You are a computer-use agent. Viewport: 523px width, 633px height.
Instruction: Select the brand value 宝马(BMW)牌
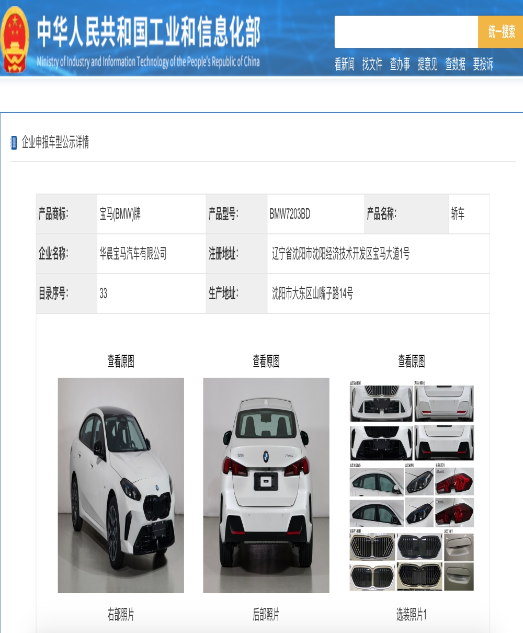click(120, 214)
